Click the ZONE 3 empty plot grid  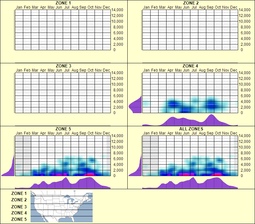click(x=62, y=93)
